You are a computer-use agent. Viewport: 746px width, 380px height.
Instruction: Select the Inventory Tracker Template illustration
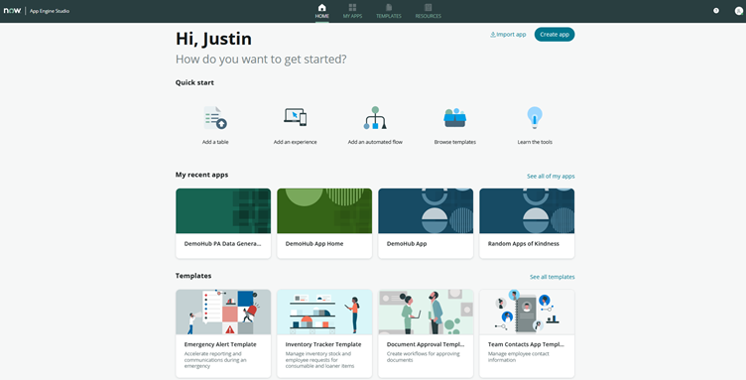[324, 312]
